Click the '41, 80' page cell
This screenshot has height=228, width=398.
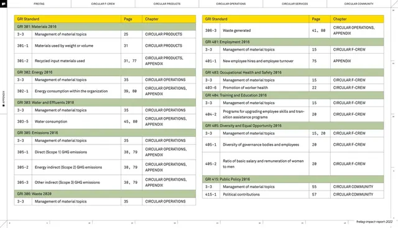point(320,31)
